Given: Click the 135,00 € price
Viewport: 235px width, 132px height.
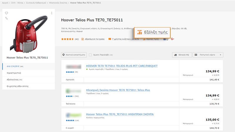Looking at the screenshot, I should point(212,120).
